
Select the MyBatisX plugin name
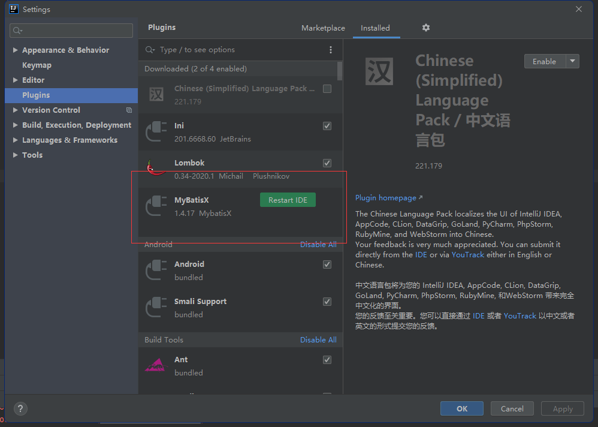(x=192, y=200)
